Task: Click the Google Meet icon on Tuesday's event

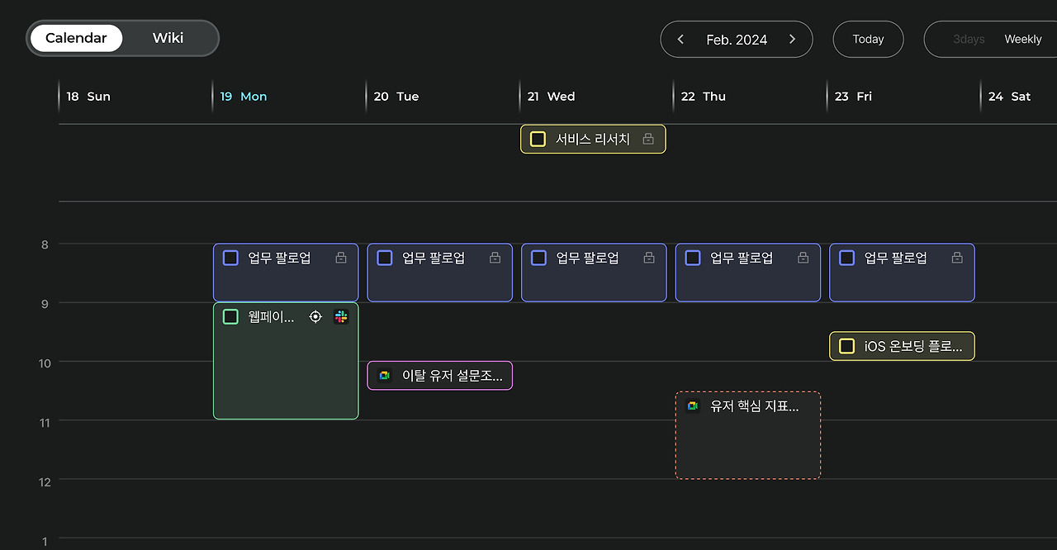Action: 385,376
